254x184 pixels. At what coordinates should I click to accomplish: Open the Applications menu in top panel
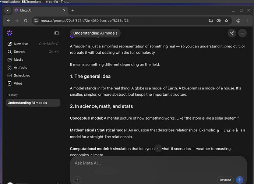[x=10, y=1]
